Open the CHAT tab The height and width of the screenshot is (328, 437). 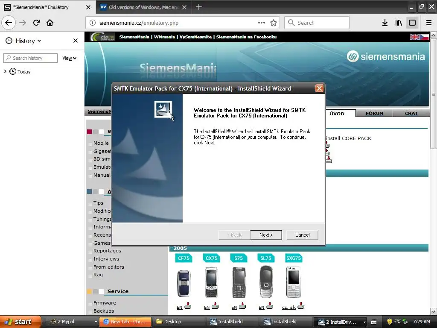411,113
